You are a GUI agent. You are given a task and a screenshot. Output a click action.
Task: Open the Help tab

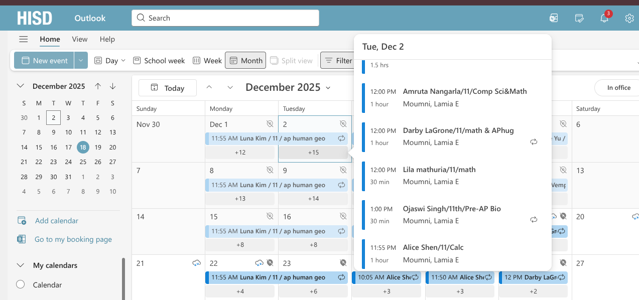coord(107,39)
